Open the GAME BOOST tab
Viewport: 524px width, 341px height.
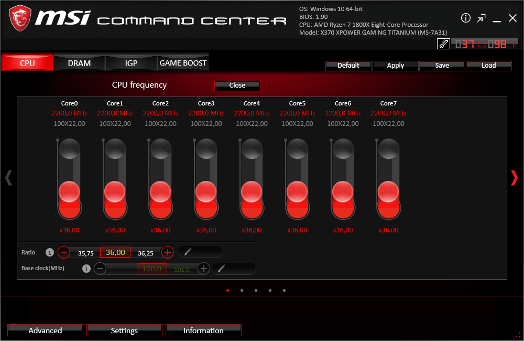click(183, 63)
